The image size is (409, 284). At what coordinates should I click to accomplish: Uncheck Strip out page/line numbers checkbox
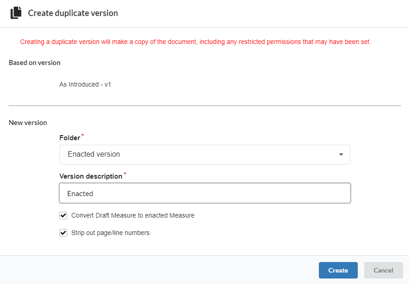click(64, 233)
